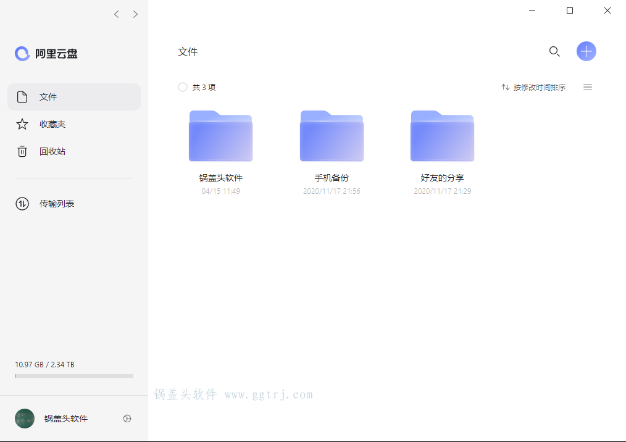Select the 传输列表 sidebar menu item
The image size is (626, 442).
coord(74,204)
